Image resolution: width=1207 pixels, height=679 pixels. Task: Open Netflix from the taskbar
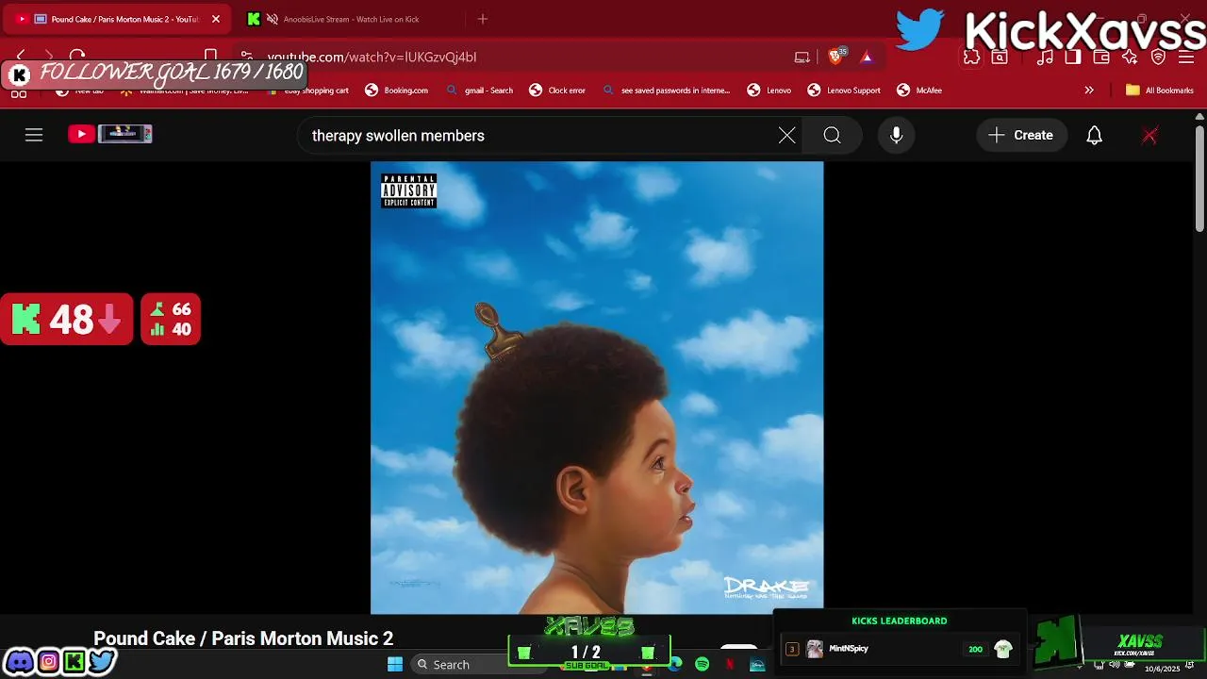pyautogui.click(x=730, y=664)
